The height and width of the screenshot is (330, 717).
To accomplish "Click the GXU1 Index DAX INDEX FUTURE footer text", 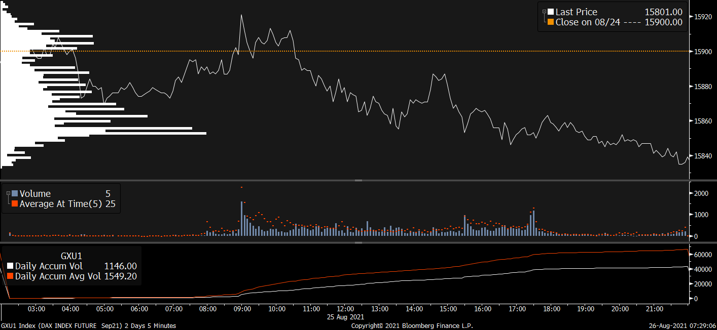I will pyautogui.click(x=88, y=326).
